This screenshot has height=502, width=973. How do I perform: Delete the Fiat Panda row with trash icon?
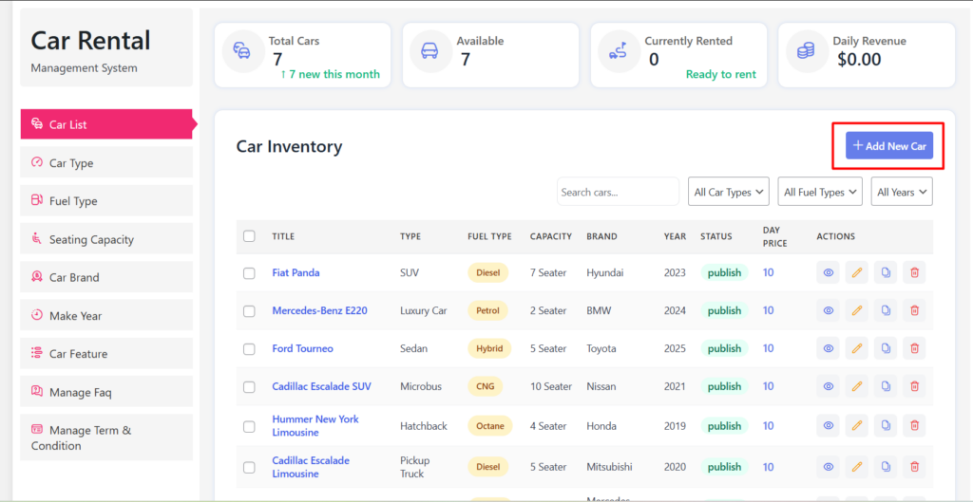(x=914, y=272)
